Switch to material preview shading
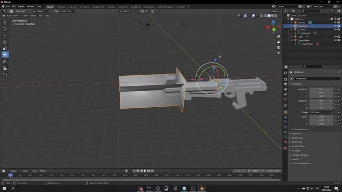This screenshot has height=192, width=342. 273,15
